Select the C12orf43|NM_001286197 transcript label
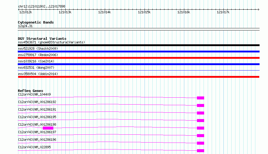 (37, 132)
